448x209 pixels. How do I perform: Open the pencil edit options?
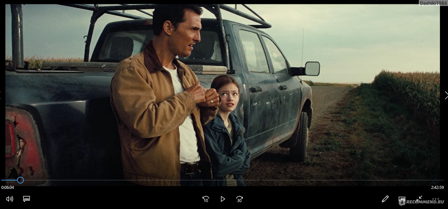pyautogui.click(x=385, y=199)
